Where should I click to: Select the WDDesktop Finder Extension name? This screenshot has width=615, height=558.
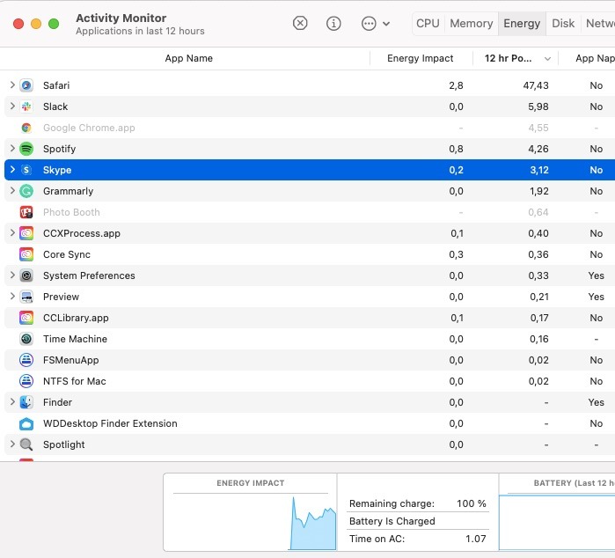(x=110, y=423)
